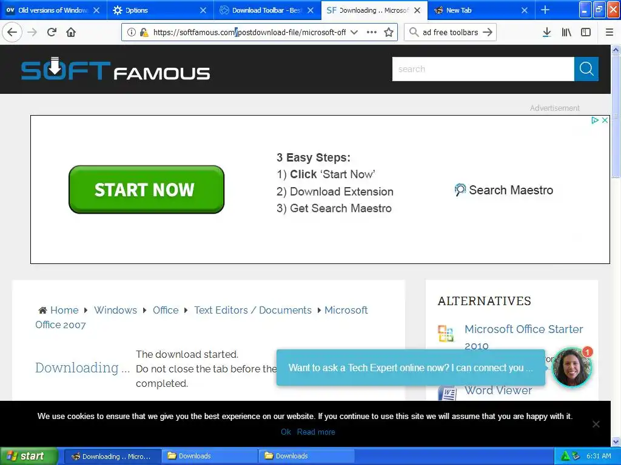
Task: Switch to Download Toolbar tab
Action: [267, 10]
